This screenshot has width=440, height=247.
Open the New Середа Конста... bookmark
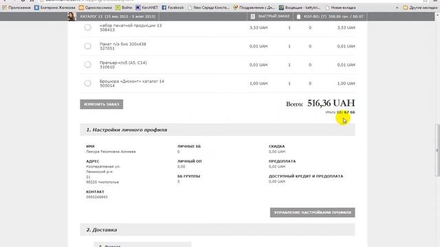[208, 8]
